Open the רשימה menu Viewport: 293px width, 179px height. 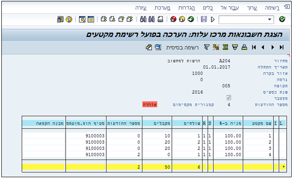coord(272,8)
